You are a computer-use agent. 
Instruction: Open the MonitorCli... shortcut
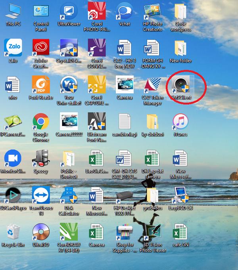click(13, 158)
